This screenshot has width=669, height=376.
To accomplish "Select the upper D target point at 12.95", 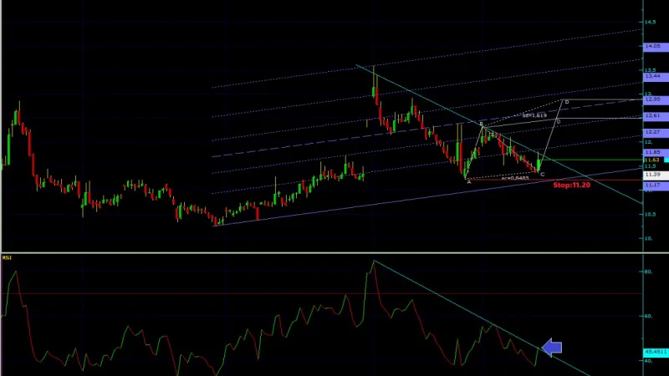I will point(567,102).
